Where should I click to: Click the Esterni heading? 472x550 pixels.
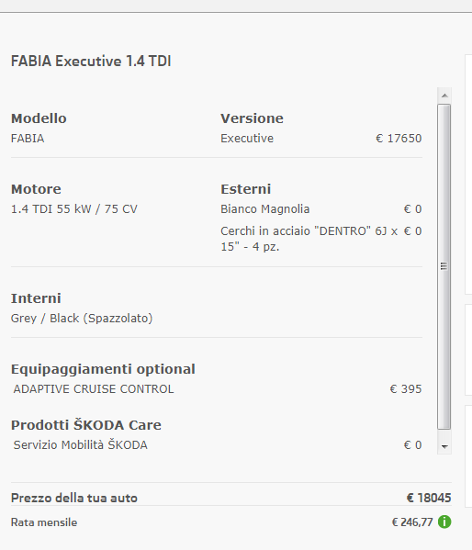pyautogui.click(x=246, y=189)
